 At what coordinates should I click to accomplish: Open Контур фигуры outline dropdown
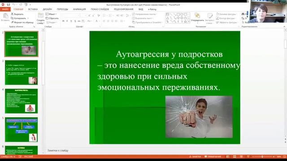tap(226, 18)
